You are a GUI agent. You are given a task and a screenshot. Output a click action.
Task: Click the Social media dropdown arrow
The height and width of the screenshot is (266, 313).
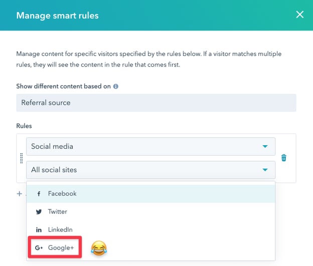click(x=265, y=147)
